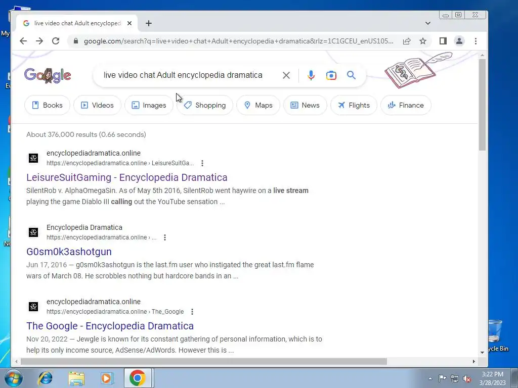This screenshot has width=518, height=388.
Task: Open LeisureSuitGaming - Encyclopedia Dramatica result
Action: click(127, 177)
